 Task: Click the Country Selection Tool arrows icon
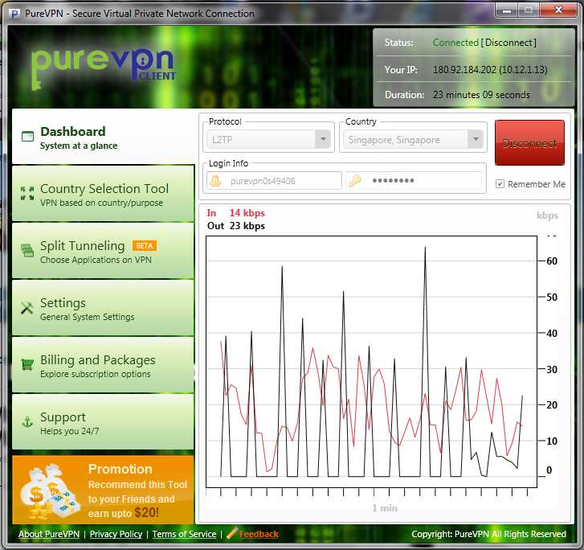click(27, 194)
